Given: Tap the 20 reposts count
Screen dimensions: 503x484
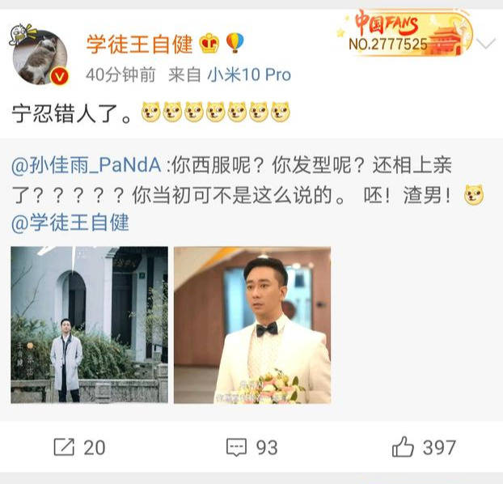Looking at the screenshot, I should (x=95, y=448).
